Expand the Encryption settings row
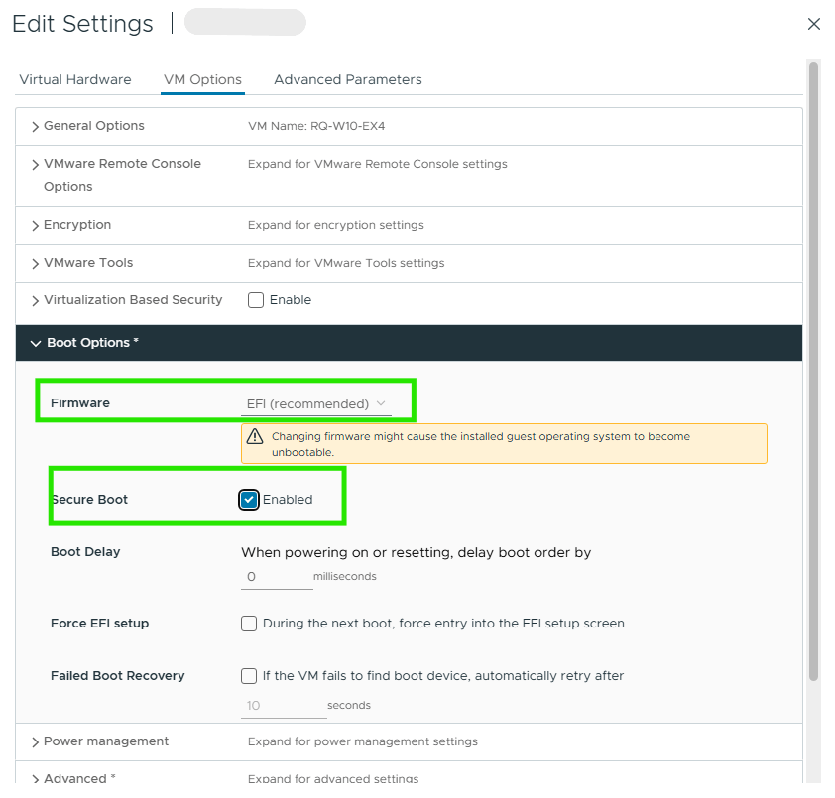This screenshot has width=835, height=798. [x=37, y=225]
